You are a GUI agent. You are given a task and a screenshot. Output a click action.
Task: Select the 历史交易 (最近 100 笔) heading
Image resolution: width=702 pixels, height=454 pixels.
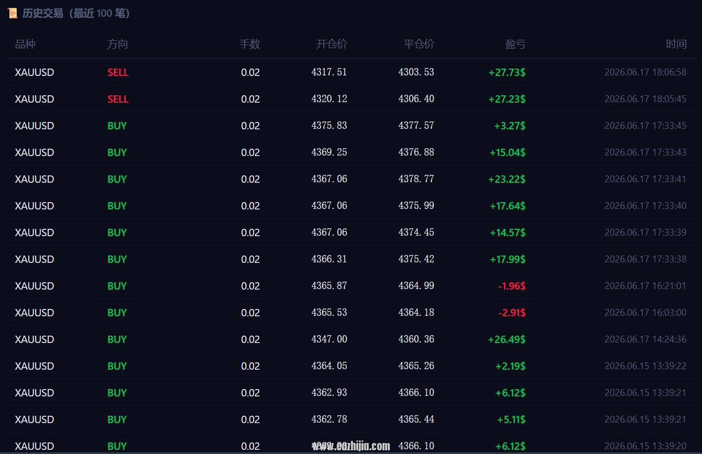[76, 13]
